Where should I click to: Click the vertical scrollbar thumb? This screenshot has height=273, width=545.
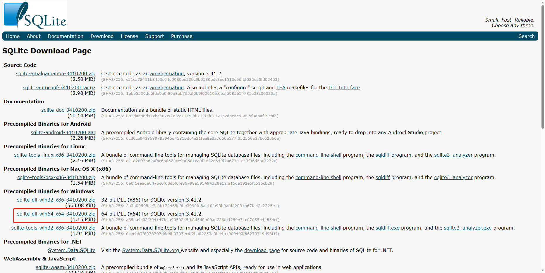tap(543, 67)
